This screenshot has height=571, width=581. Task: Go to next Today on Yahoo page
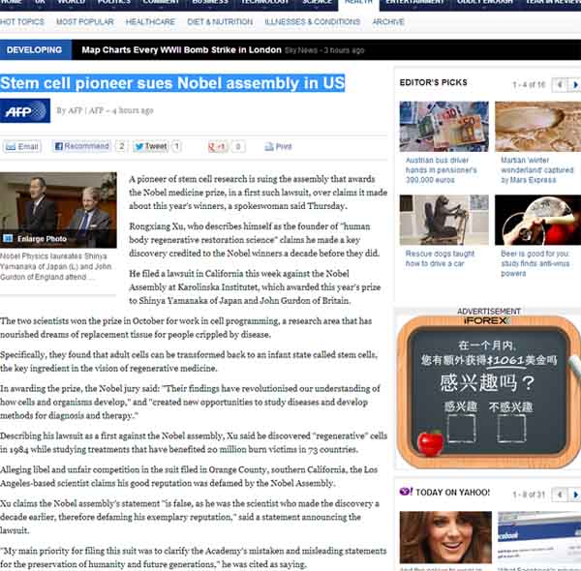[575, 492]
